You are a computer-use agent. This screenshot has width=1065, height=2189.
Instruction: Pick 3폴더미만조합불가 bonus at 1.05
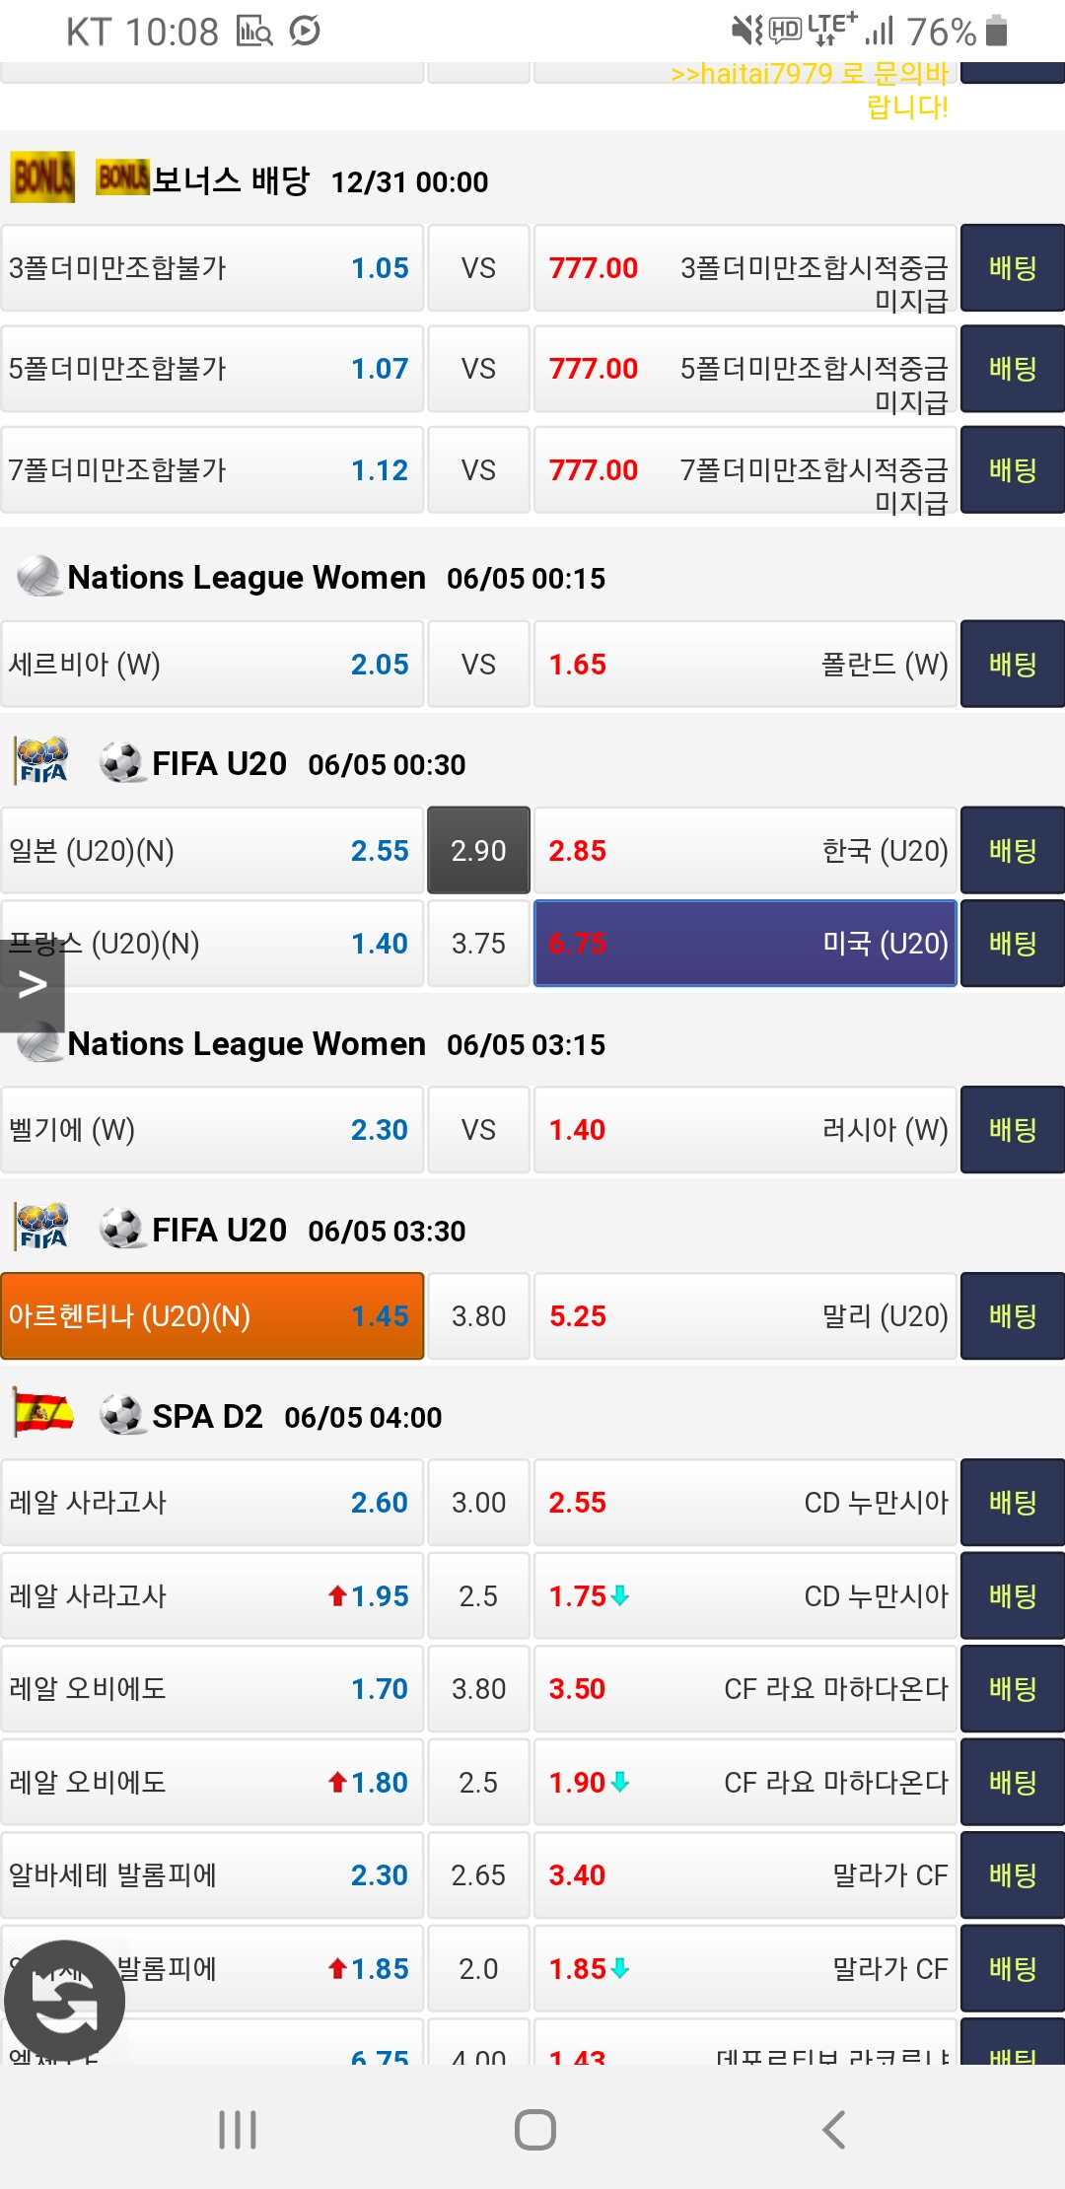coord(212,268)
